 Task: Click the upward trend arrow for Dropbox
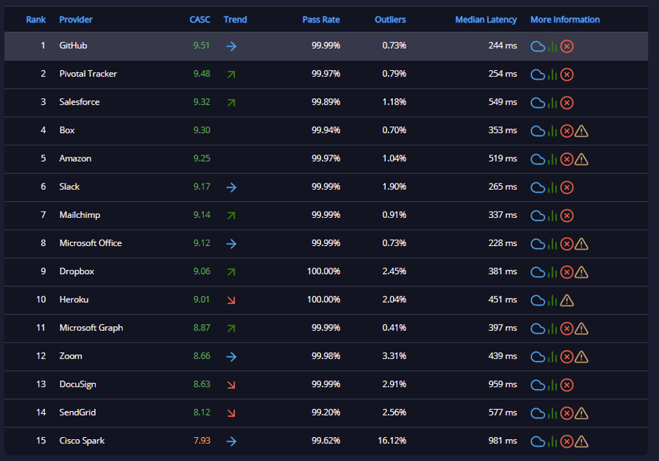tap(231, 272)
